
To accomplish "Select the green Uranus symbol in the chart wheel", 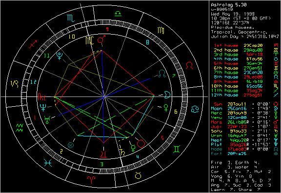I will pyautogui.click(x=47, y=119).
